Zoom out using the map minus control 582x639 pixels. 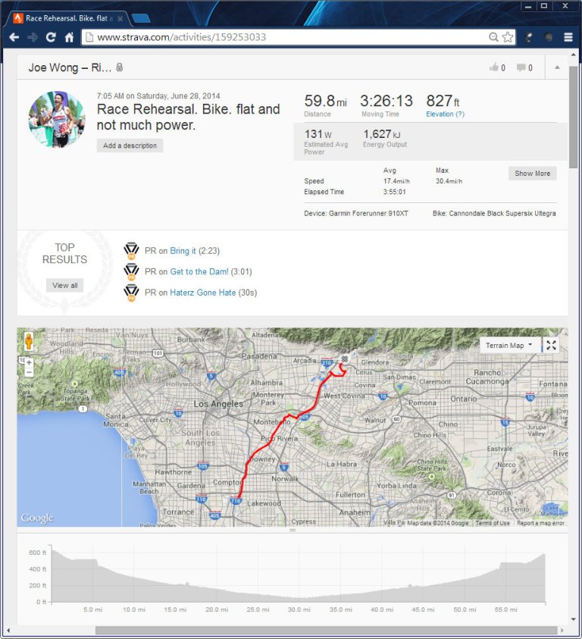pos(27,372)
